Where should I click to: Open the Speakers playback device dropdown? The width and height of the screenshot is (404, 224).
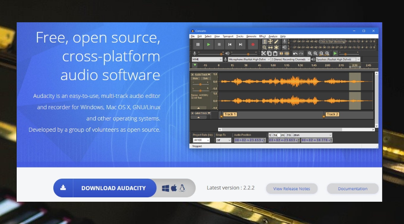pos(338,59)
